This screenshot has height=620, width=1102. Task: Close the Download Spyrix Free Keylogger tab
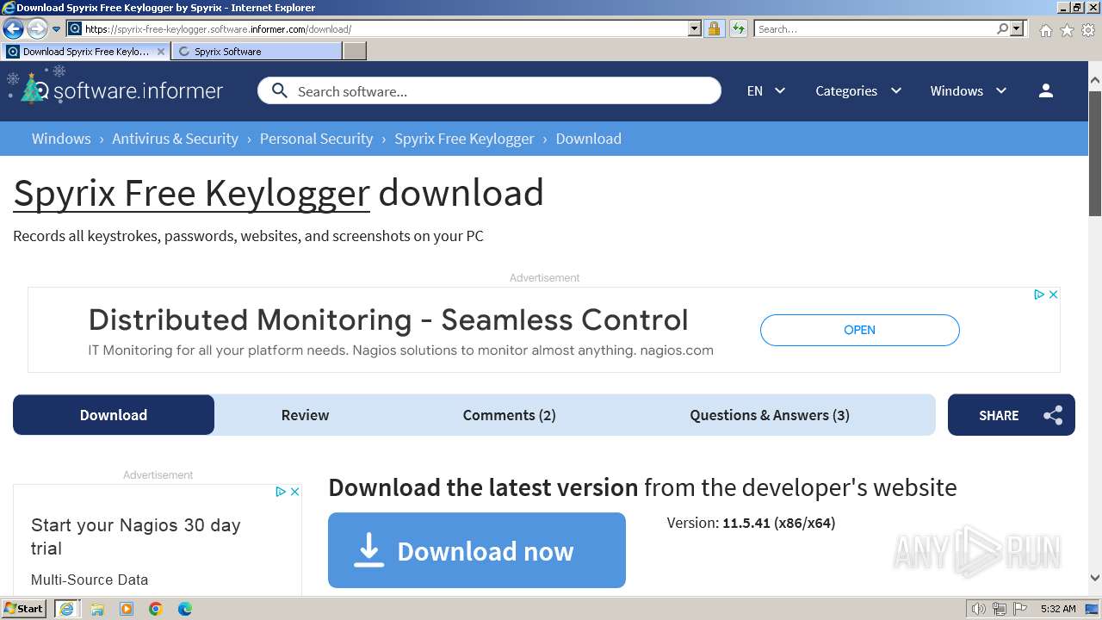161,52
